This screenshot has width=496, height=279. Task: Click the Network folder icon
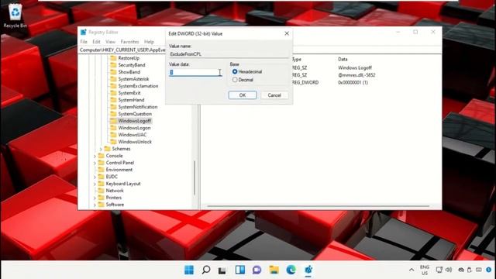point(101,191)
